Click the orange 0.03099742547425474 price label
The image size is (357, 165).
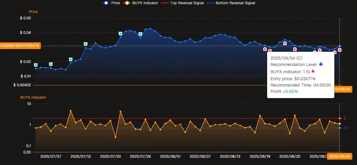20,46
